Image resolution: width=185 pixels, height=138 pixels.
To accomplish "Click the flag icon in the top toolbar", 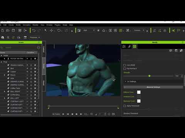I will [x=178, y=30].
